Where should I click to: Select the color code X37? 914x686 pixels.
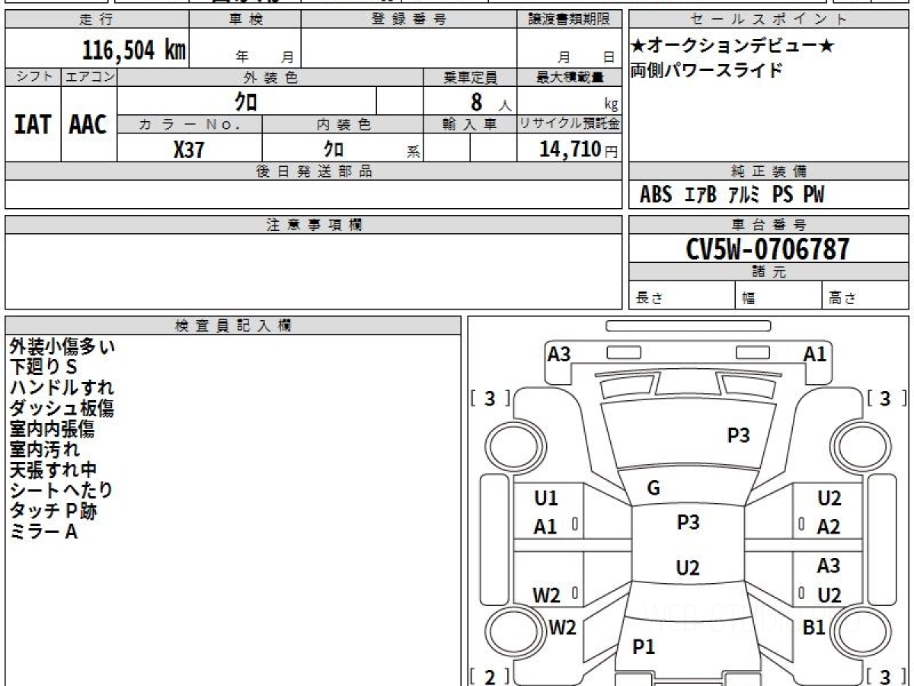189,149
